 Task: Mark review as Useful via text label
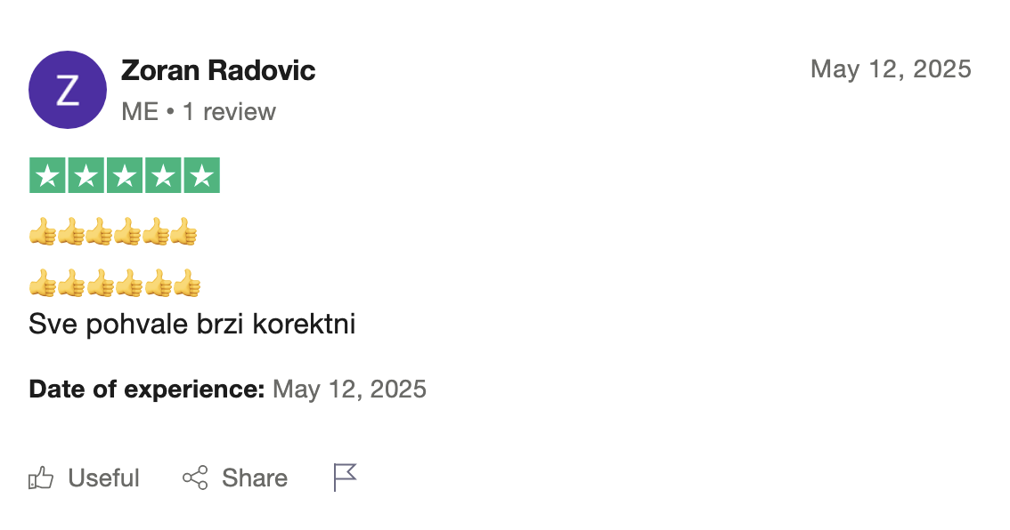pyautogui.click(x=103, y=478)
